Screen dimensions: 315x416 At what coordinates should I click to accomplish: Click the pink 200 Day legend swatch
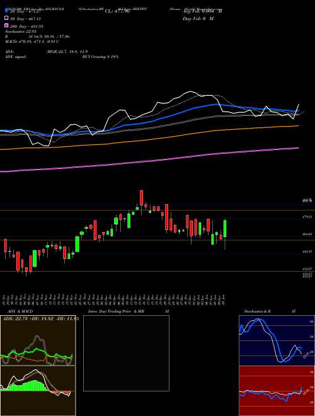[x=7, y=26]
